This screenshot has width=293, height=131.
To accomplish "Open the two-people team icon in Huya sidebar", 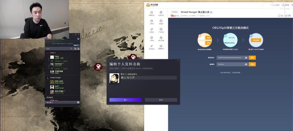I will point(161,38).
